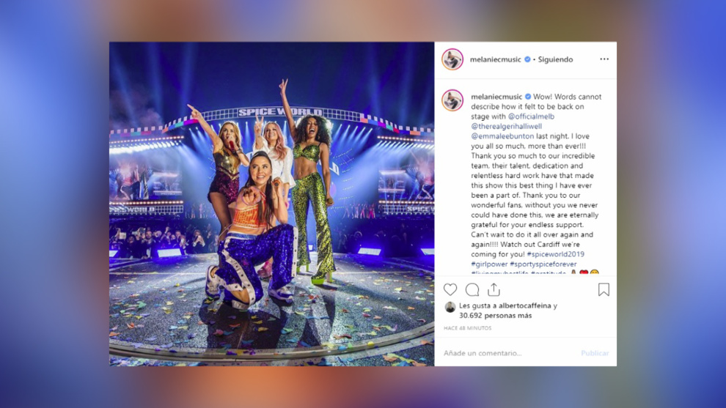
Task: Like the post with the heart icon
Action: (450, 289)
